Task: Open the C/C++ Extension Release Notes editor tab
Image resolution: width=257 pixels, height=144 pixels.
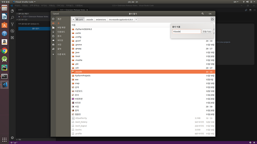Action: pos(72,10)
